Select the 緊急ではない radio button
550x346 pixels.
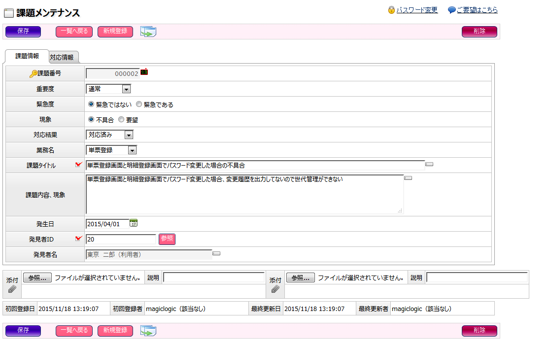pyautogui.click(x=91, y=104)
